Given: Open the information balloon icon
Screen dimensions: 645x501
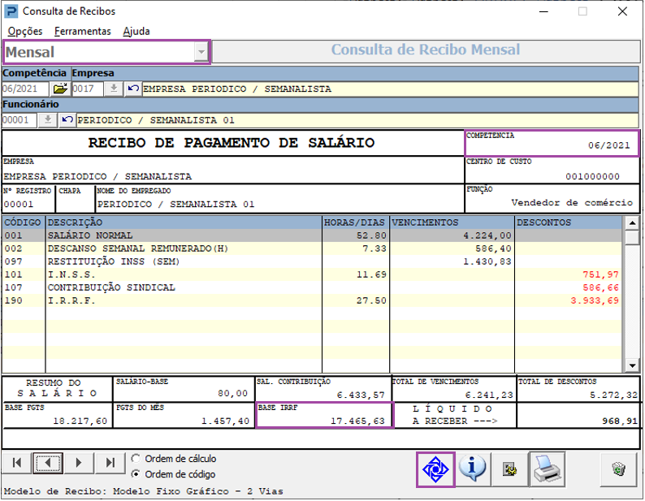Looking at the screenshot, I should pos(472,469).
